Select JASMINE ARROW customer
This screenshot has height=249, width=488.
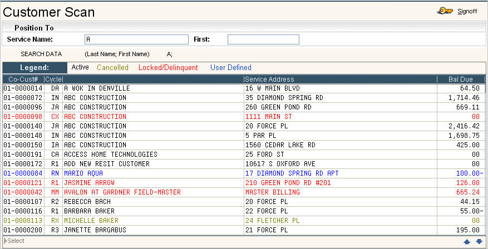point(89,182)
